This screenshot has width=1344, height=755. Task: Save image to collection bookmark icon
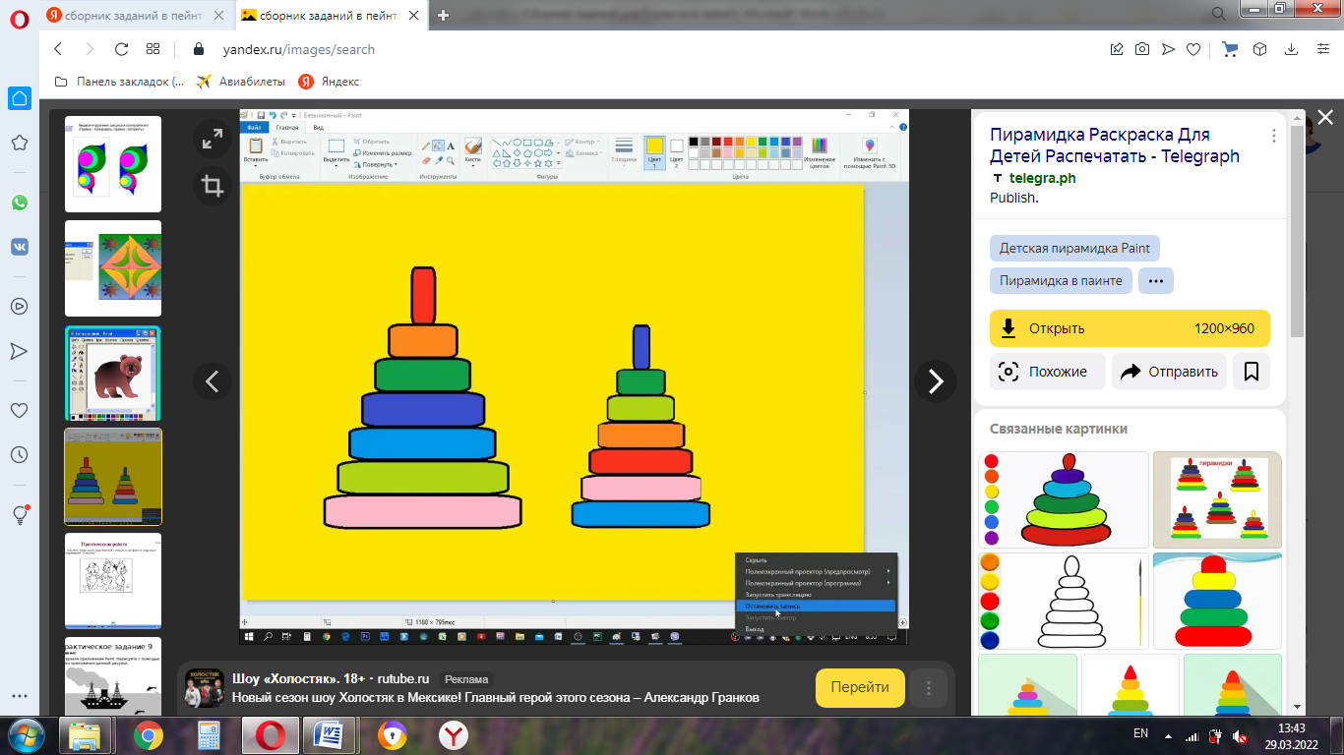[1252, 372]
